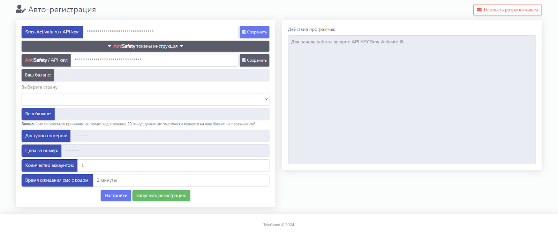Click the blue Ваш баланс label
Image resolution: width=558 pixels, height=236 pixels.
38,114
